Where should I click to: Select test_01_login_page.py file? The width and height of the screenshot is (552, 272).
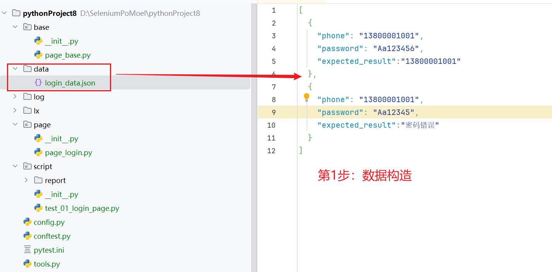click(82, 208)
